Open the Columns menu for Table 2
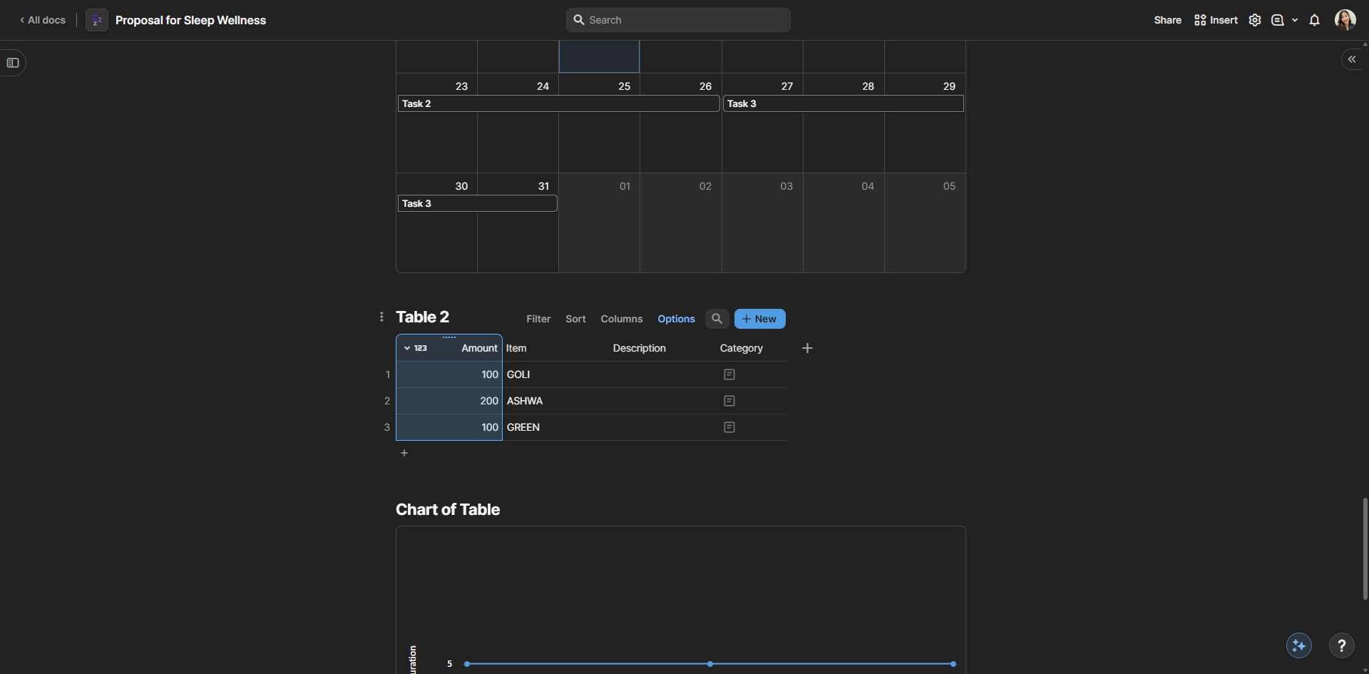 (x=621, y=319)
